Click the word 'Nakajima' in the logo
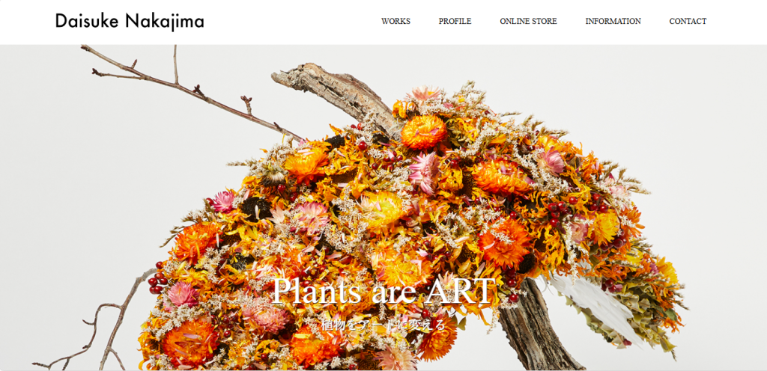This screenshot has height=371, width=767. point(165,22)
